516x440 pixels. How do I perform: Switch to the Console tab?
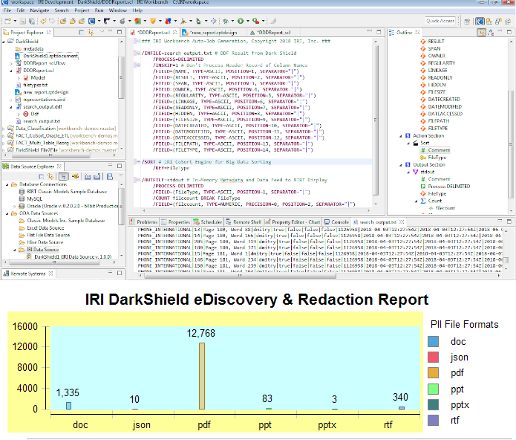[x=336, y=222]
